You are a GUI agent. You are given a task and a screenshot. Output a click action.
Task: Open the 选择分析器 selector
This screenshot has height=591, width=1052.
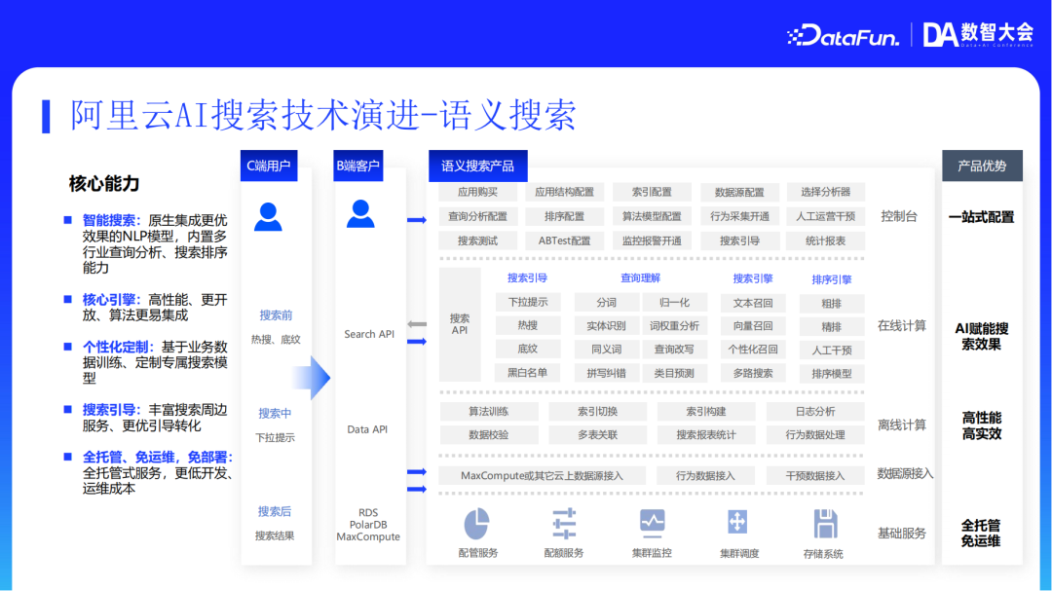pyautogui.click(x=825, y=192)
